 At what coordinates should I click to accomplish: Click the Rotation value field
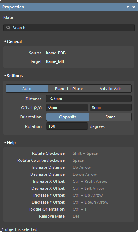tap(67, 126)
